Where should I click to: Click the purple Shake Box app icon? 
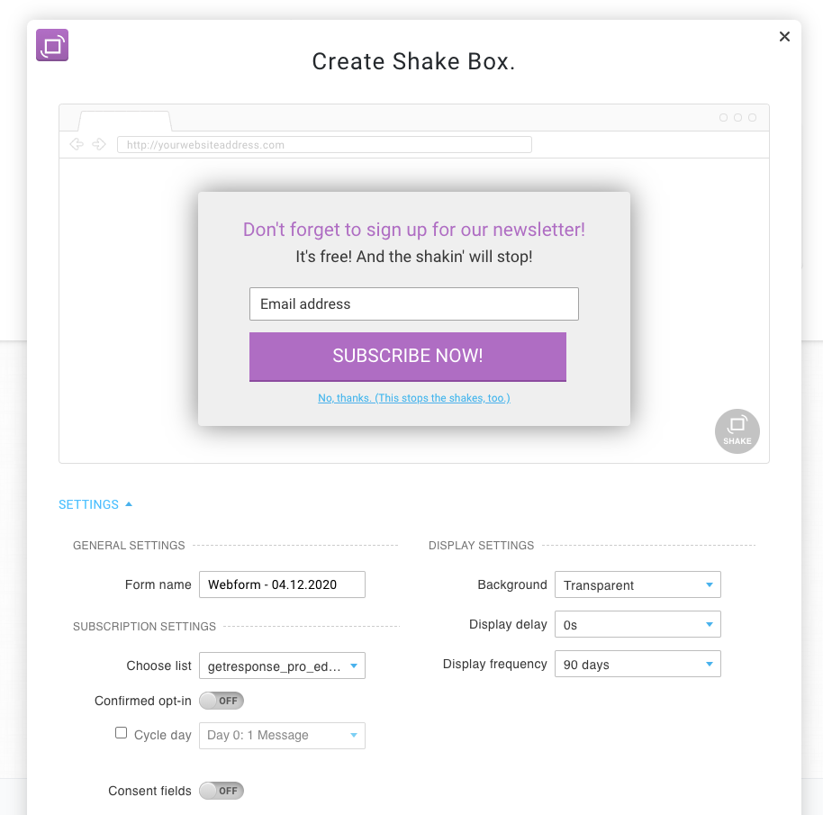pos(52,45)
